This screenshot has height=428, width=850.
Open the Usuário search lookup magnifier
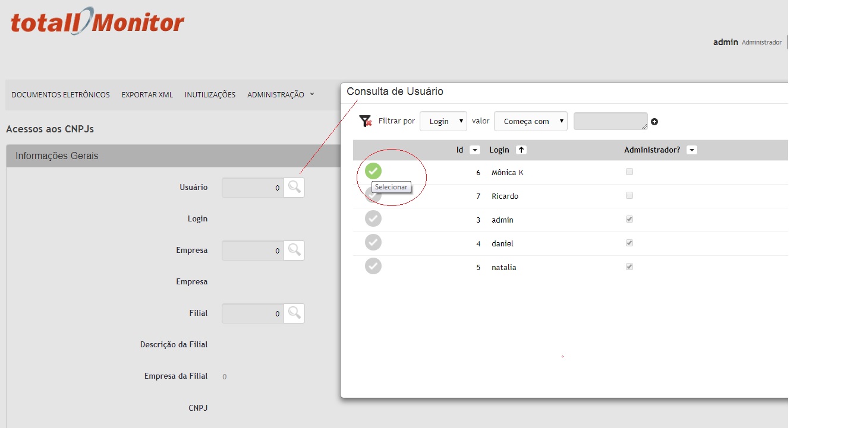294,188
